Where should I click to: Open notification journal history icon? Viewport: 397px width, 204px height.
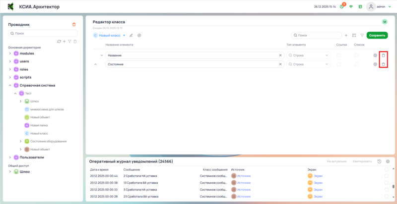[x=379, y=161]
